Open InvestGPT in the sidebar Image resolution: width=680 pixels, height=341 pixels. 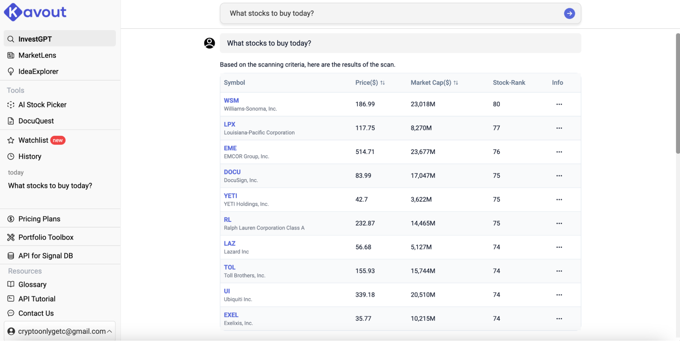(x=60, y=39)
